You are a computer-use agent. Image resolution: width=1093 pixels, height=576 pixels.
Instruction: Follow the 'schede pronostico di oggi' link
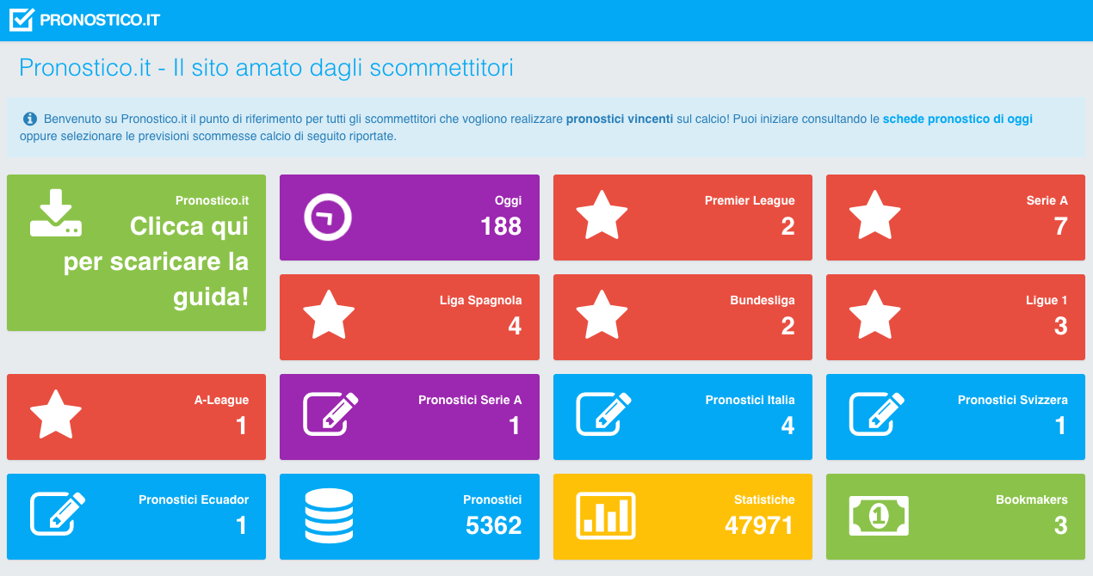click(x=958, y=119)
